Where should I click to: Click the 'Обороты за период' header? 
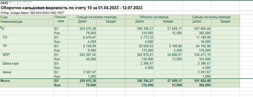[154, 17]
